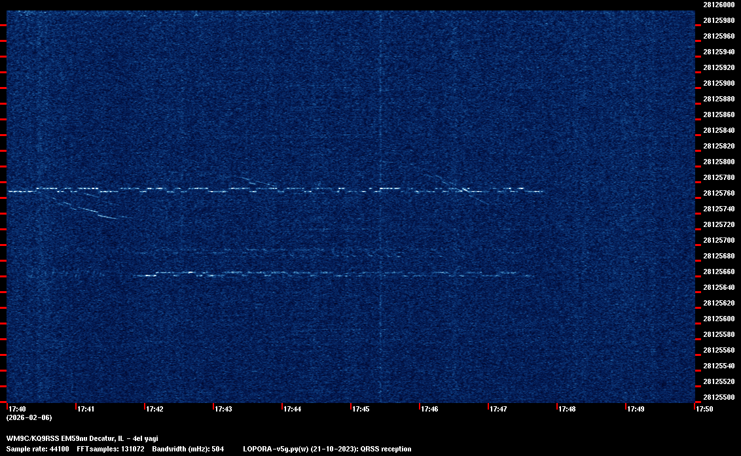Viewport: 741px width, 456px height.
Task: Click the WM9C/KQ9RSS station caption
Action: coord(82,438)
